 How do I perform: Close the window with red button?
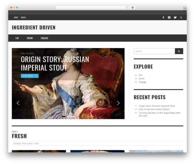[x=11, y=8]
